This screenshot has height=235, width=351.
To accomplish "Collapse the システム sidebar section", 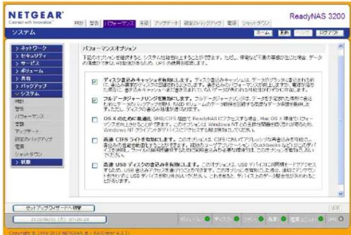I will [x=37, y=94].
